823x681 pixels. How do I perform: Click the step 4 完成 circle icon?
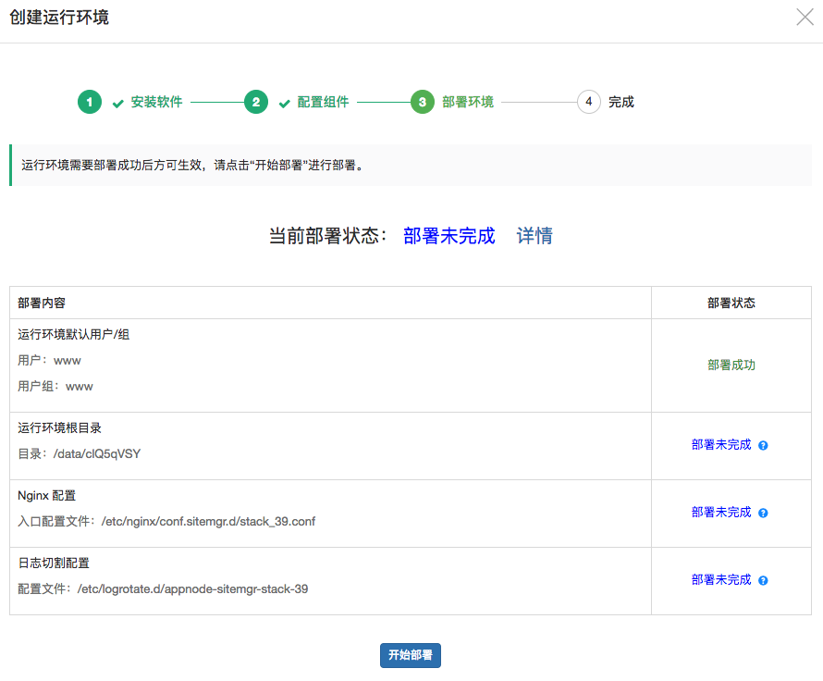(x=589, y=102)
